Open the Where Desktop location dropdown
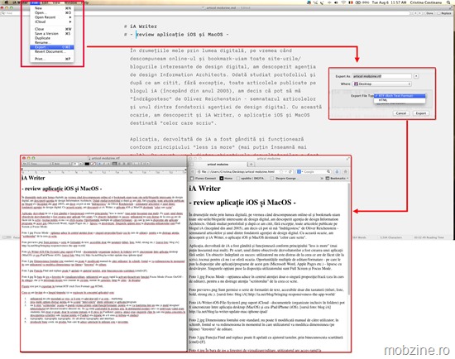The image size is (455, 359). pos(382,84)
